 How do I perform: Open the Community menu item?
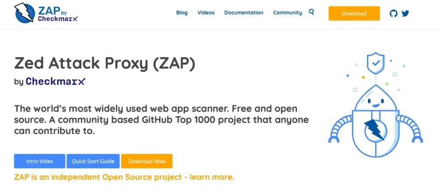287,12
